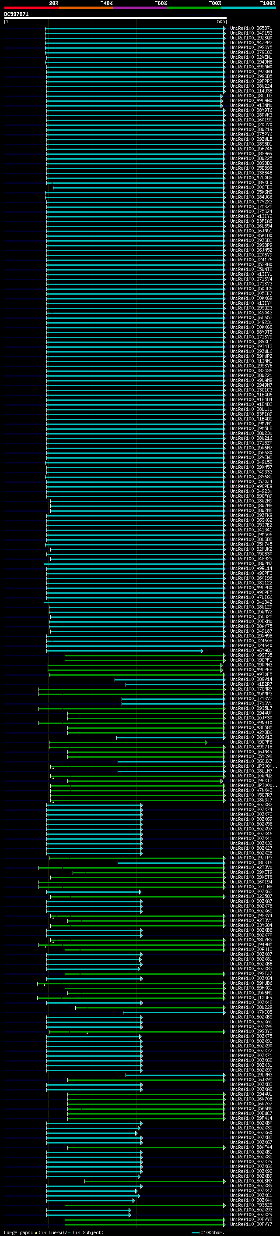Screen dimensions: 280x1236
Task: Select hit UniRef100_B0ZX26
Action: point(251,853)
